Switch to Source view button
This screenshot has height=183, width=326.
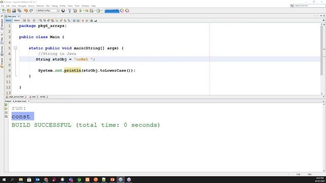coord(9,20)
